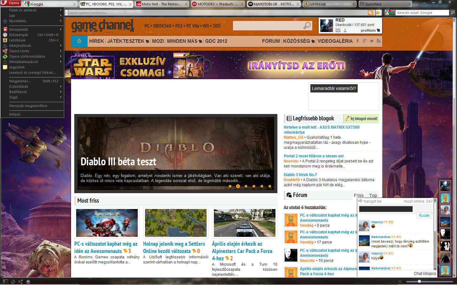
Task: Expand the Beállítások submenu in Opera menu
Action: coord(32,92)
